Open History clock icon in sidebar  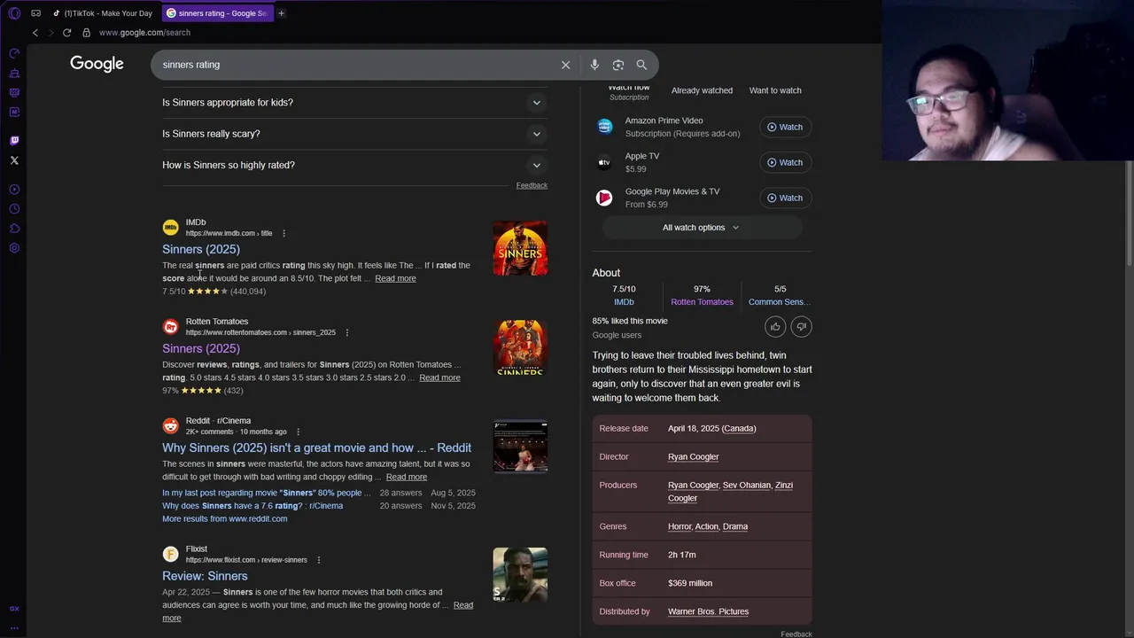pyautogui.click(x=14, y=209)
